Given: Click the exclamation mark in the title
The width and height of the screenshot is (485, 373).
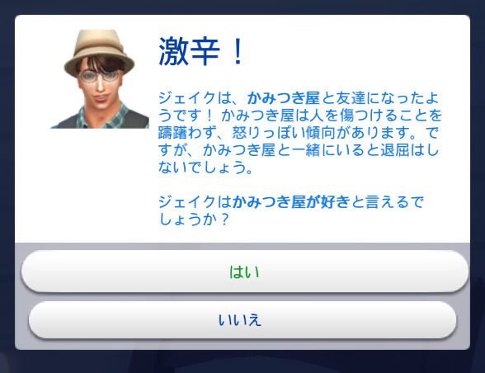Looking at the screenshot, I should click(x=238, y=51).
